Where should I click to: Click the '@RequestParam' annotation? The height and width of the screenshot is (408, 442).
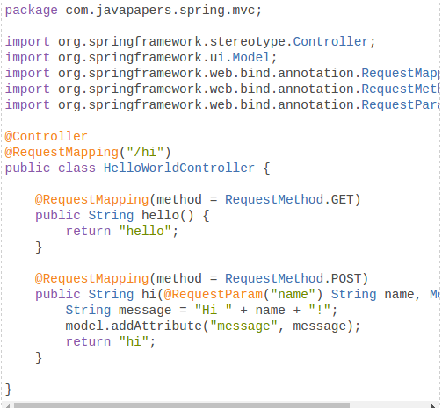pyautogui.click(x=214, y=295)
